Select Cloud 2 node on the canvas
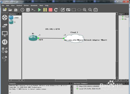130x94 pixels. (74, 38)
